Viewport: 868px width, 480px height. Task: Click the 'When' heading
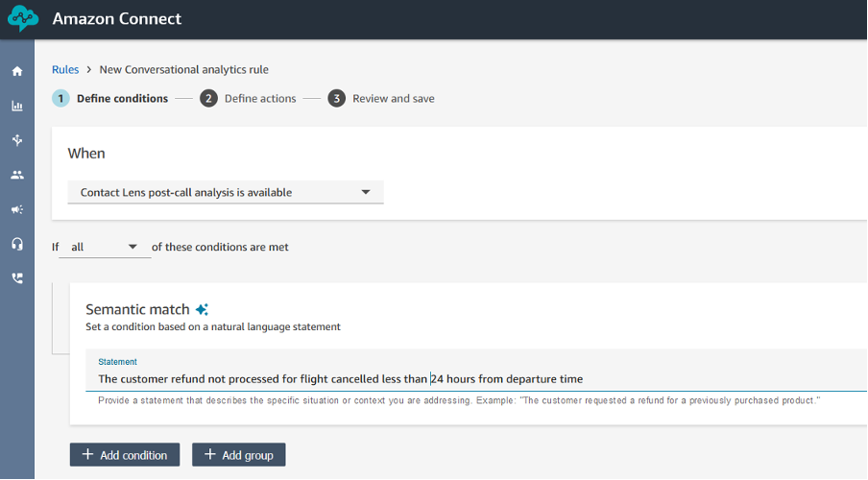tap(86, 154)
